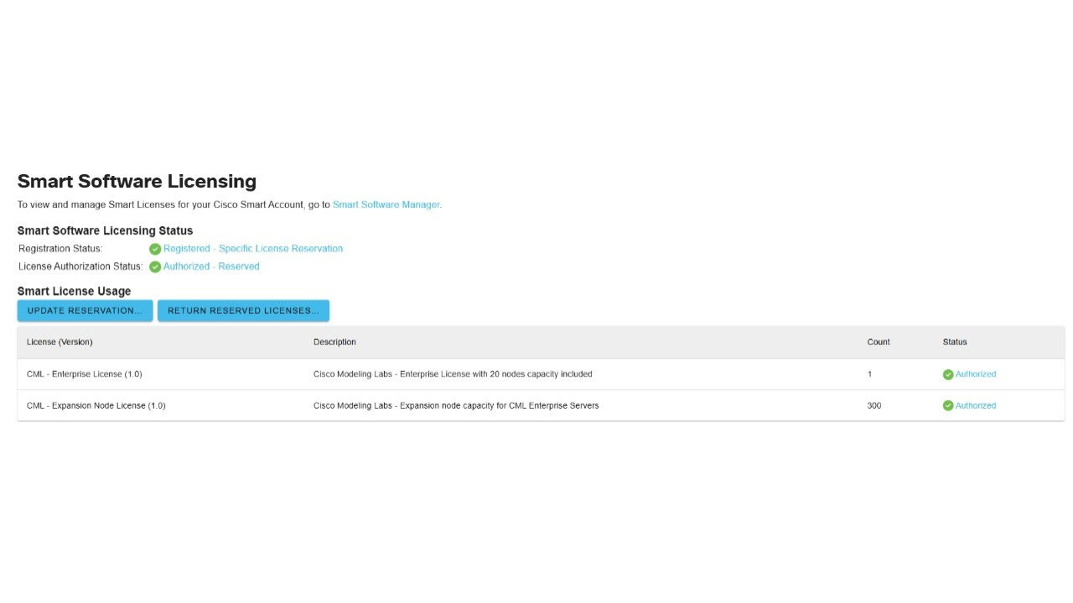Select the CML - Expansion Node License (1.0) cell
Viewport: 1073px width, 603px height.
tap(96, 405)
